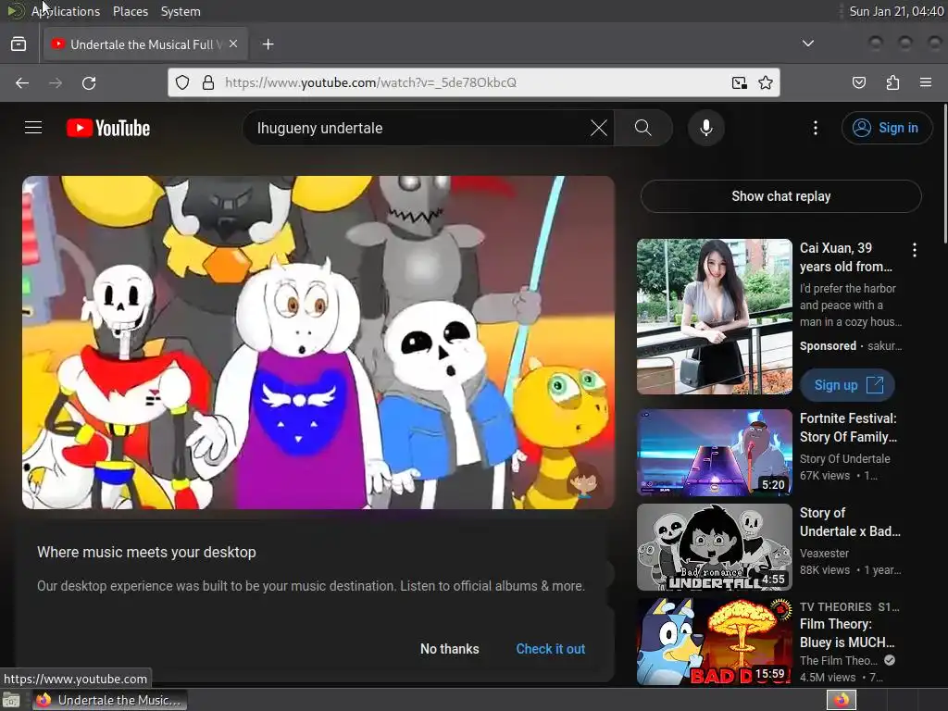
Task: Reload the current page
Action: point(89,82)
